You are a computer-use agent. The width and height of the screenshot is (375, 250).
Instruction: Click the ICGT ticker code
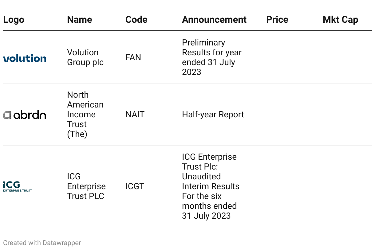click(135, 186)
